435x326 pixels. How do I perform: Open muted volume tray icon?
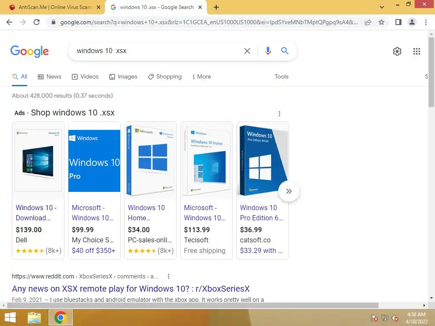coord(395,318)
